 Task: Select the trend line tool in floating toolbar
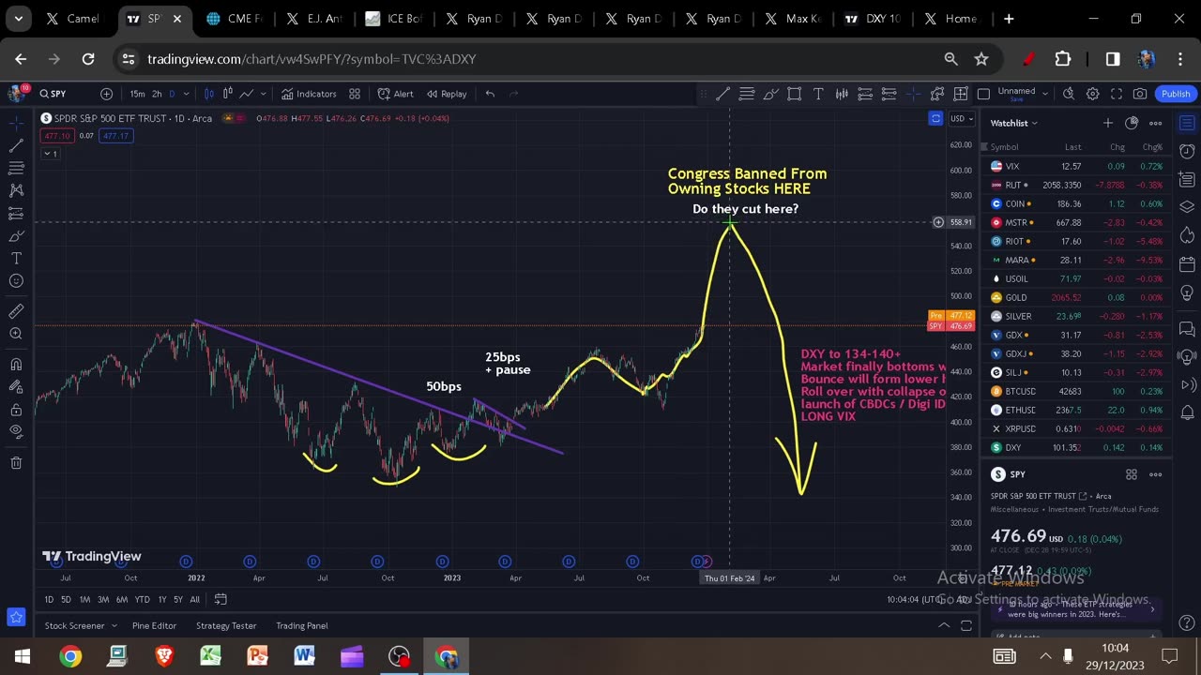(723, 94)
